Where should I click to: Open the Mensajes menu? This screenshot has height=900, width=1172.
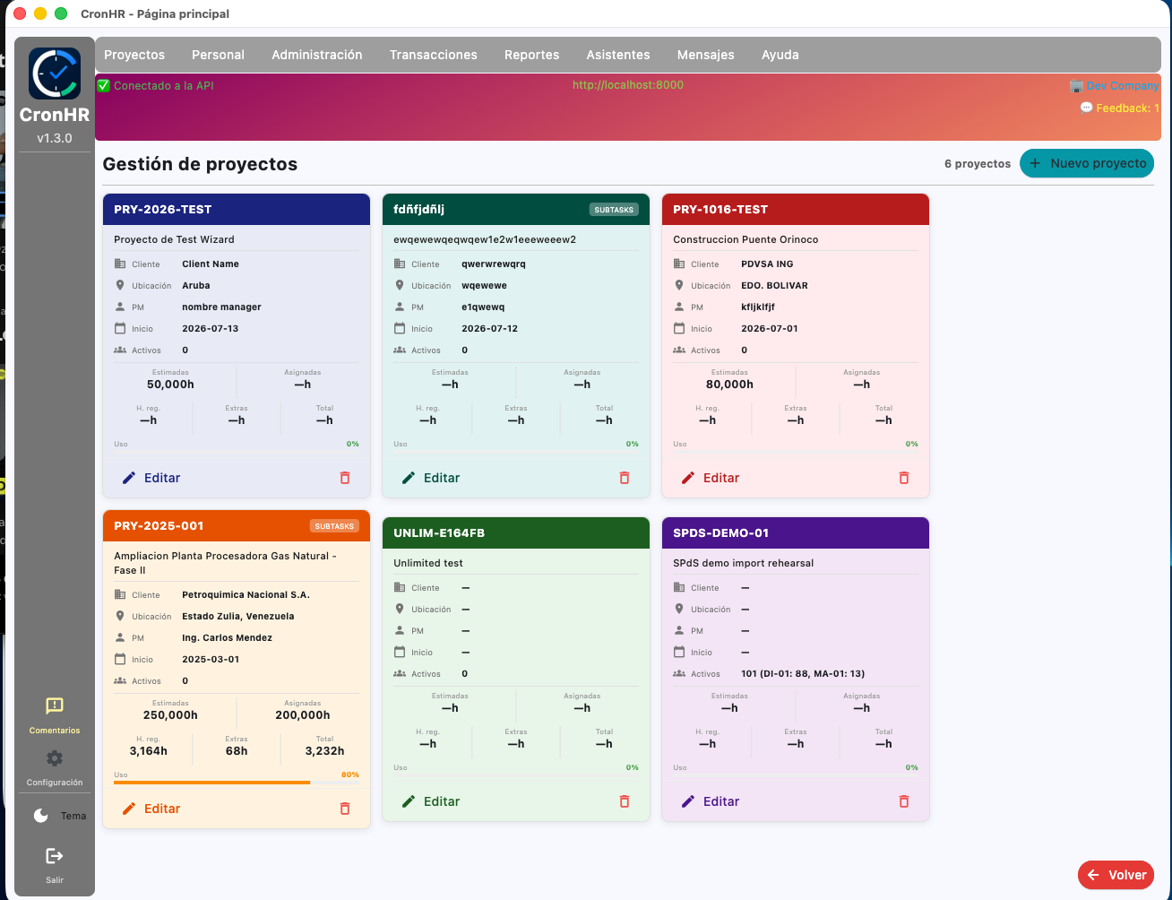(x=706, y=55)
